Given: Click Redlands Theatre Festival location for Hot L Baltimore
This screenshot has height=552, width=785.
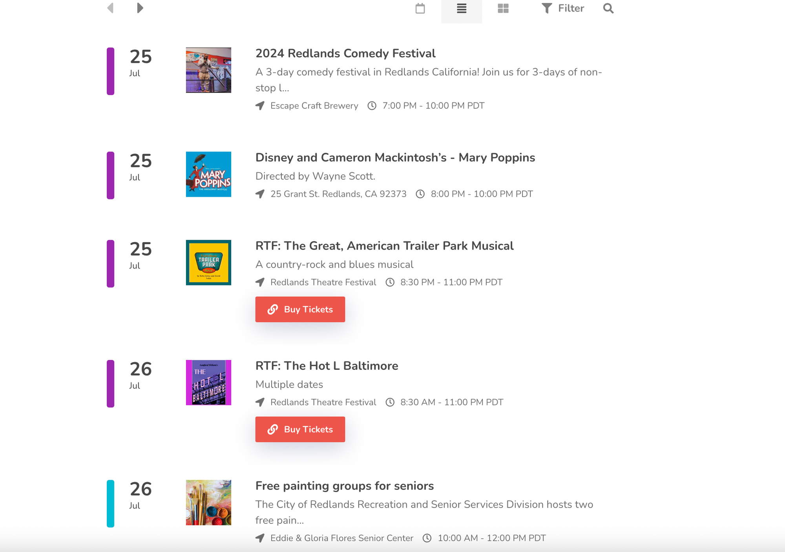Looking at the screenshot, I should click(323, 402).
